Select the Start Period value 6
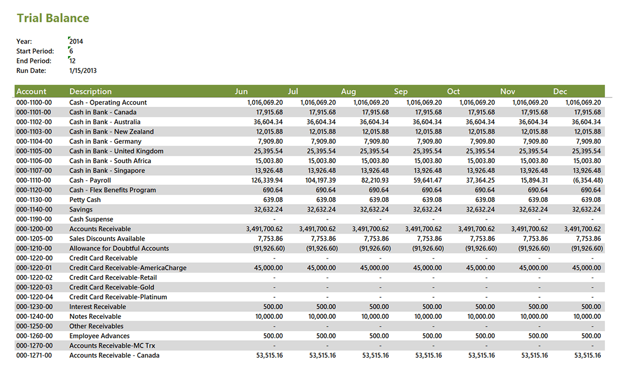The width and height of the screenshot is (620, 374). pyautogui.click(x=71, y=51)
